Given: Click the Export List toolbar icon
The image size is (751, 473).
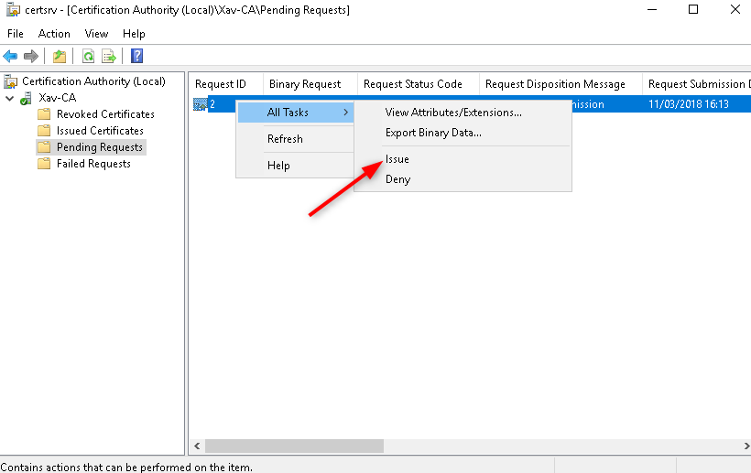Looking at the screenshot, I should [109, 56].
